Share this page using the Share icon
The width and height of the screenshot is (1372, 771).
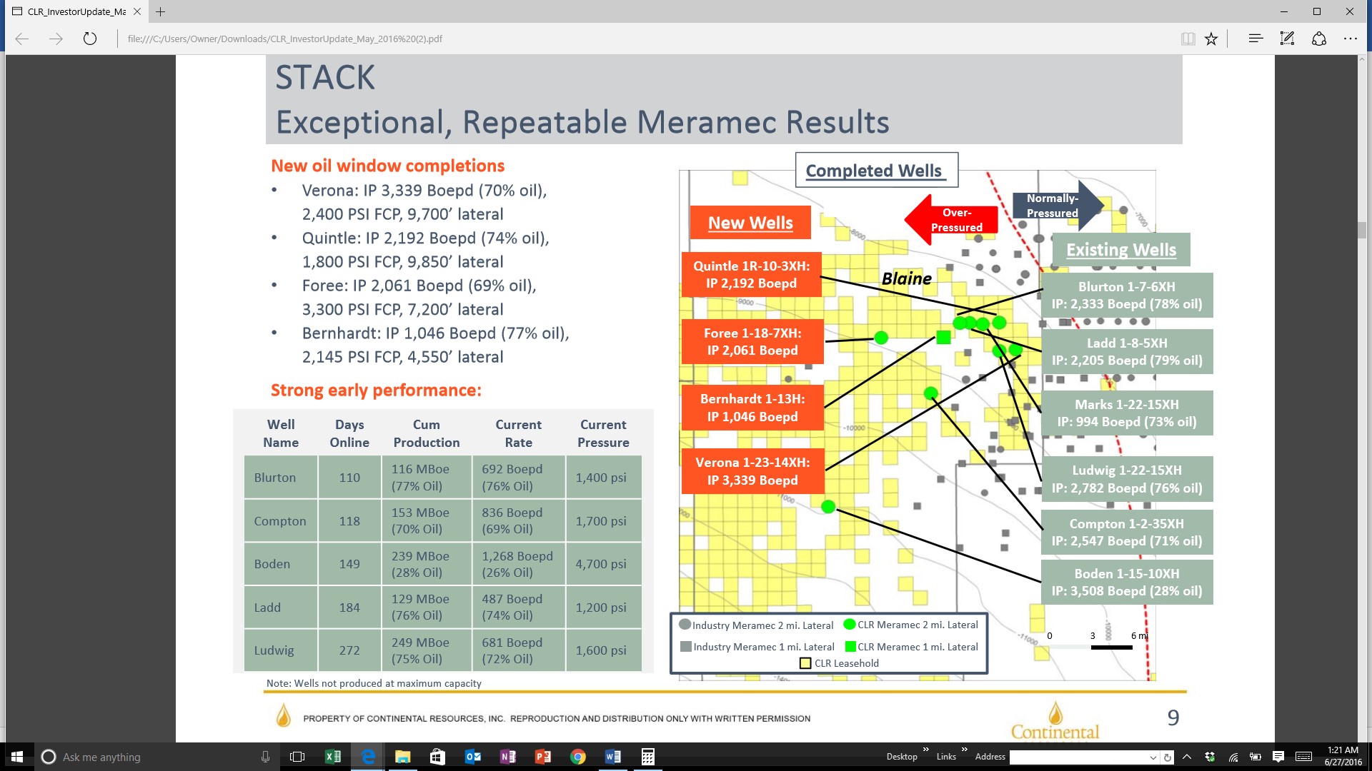tap(1319, 39)
